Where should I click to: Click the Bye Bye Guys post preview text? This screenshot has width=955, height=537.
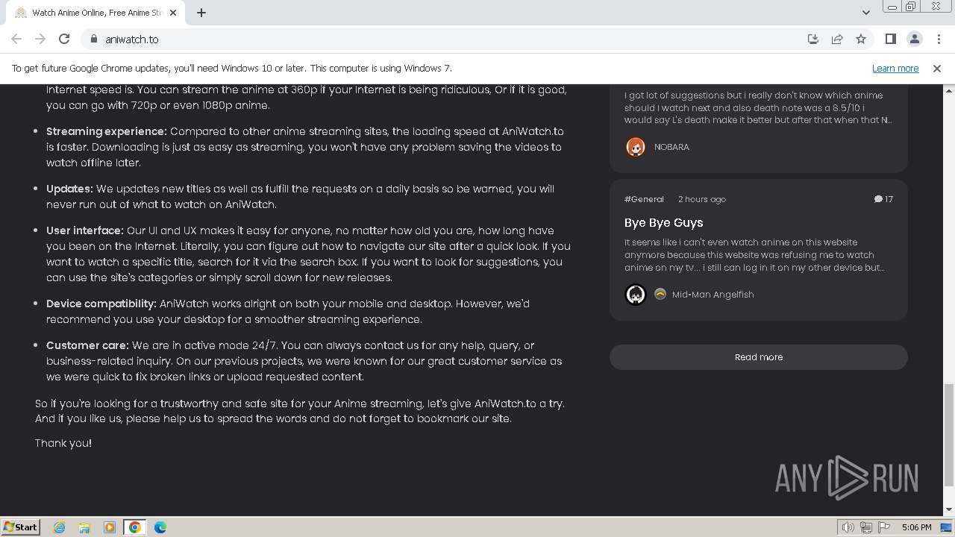click(754, 255)
